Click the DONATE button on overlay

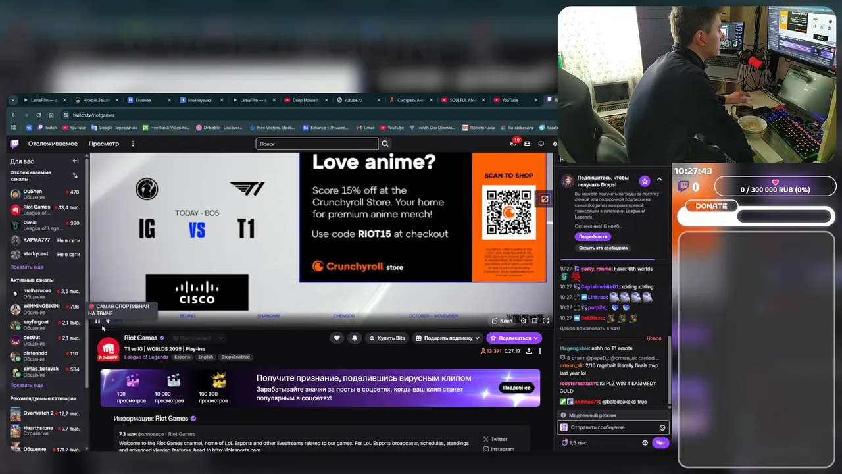point(712,206)
